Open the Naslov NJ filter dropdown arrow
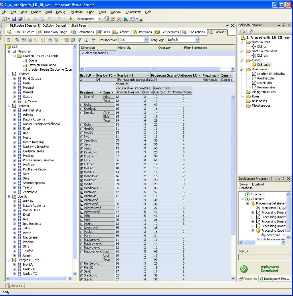This screenshot has width=293, height=296. 148,76
